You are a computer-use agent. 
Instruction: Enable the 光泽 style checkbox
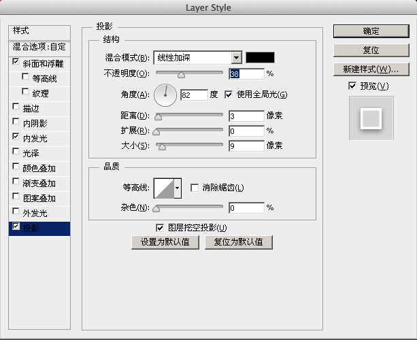[16, 151]
